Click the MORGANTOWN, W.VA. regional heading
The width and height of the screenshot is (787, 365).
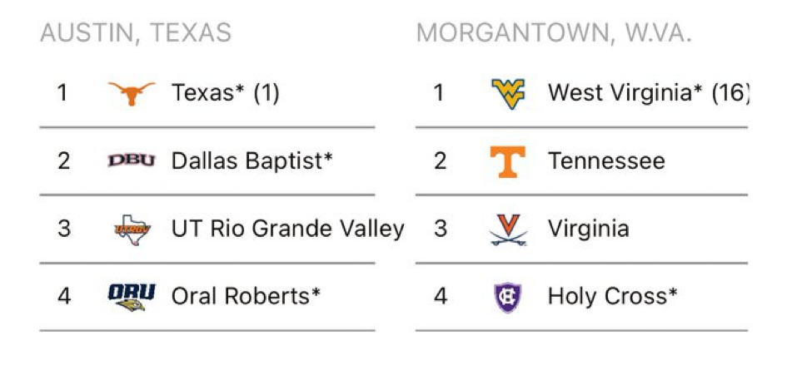pyautogui.click(x=554, y=33)
